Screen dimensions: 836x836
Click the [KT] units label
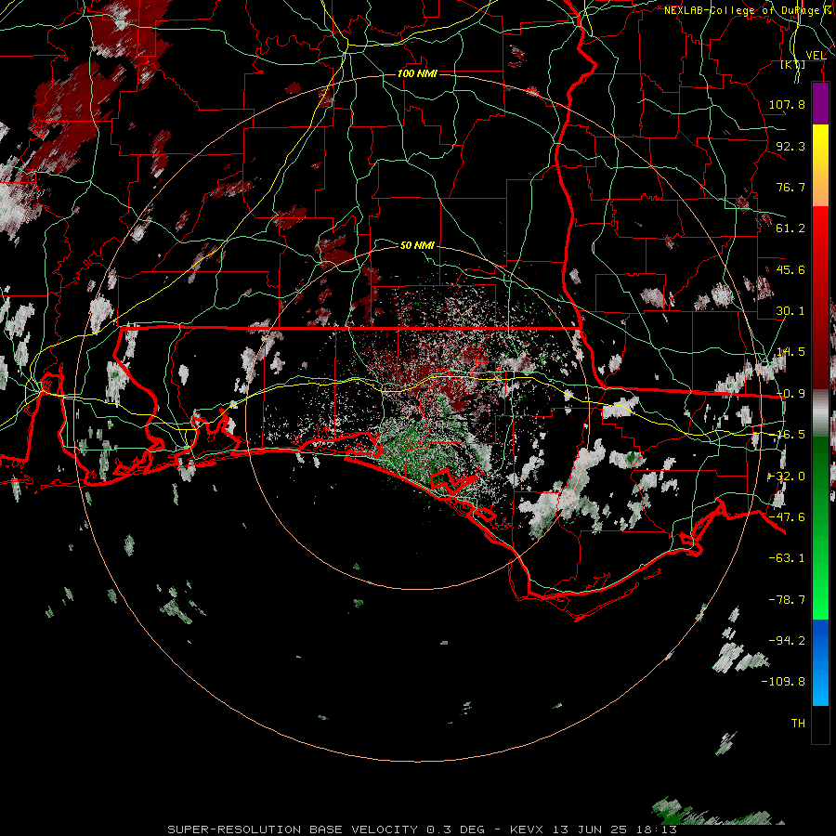793,64
